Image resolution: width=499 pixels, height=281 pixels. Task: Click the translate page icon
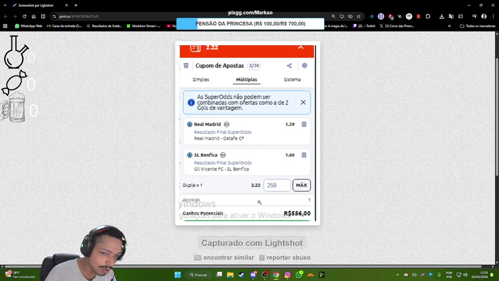(x=451, y=16)
